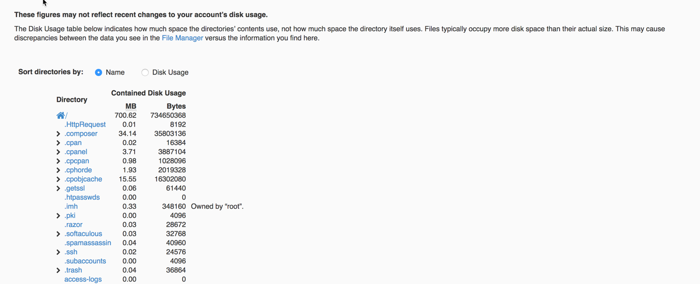700x284 pixels.
Task: Expand the .cpanel directory tree
Action: tap(58, 152)
